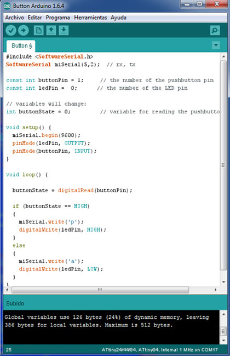
Task: Open the Ayuda menu
Action: [x=118, y=18]
